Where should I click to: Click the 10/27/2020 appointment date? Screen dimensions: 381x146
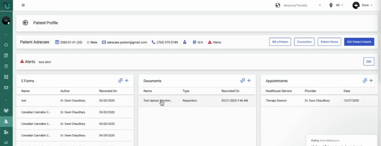tap(351, 101)
